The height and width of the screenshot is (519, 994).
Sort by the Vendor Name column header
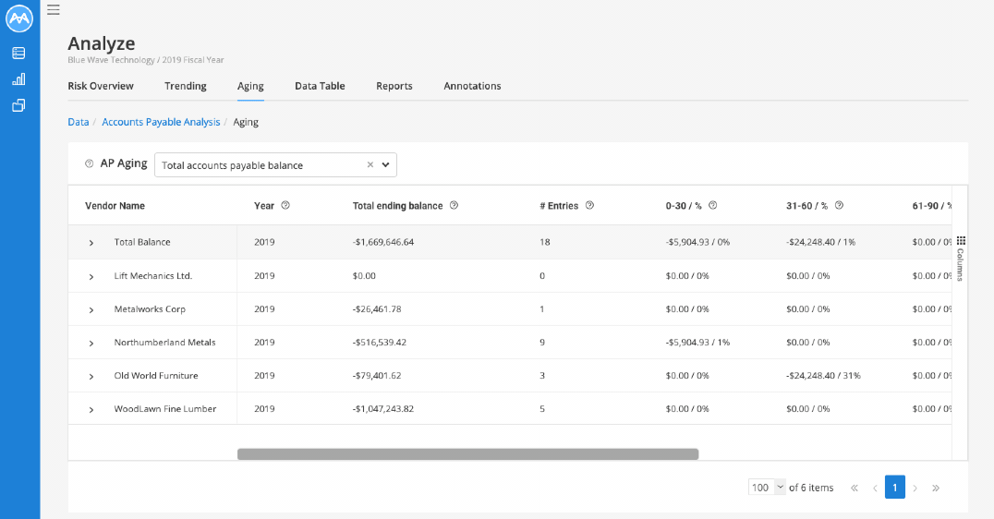coord(115,206)
